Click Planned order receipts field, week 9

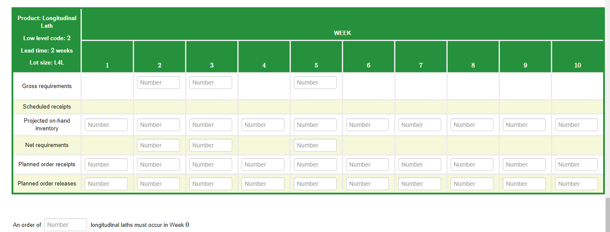(x=524, y=164)
